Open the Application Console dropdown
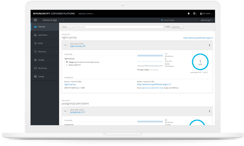244x146 pixels. point(86,14)
